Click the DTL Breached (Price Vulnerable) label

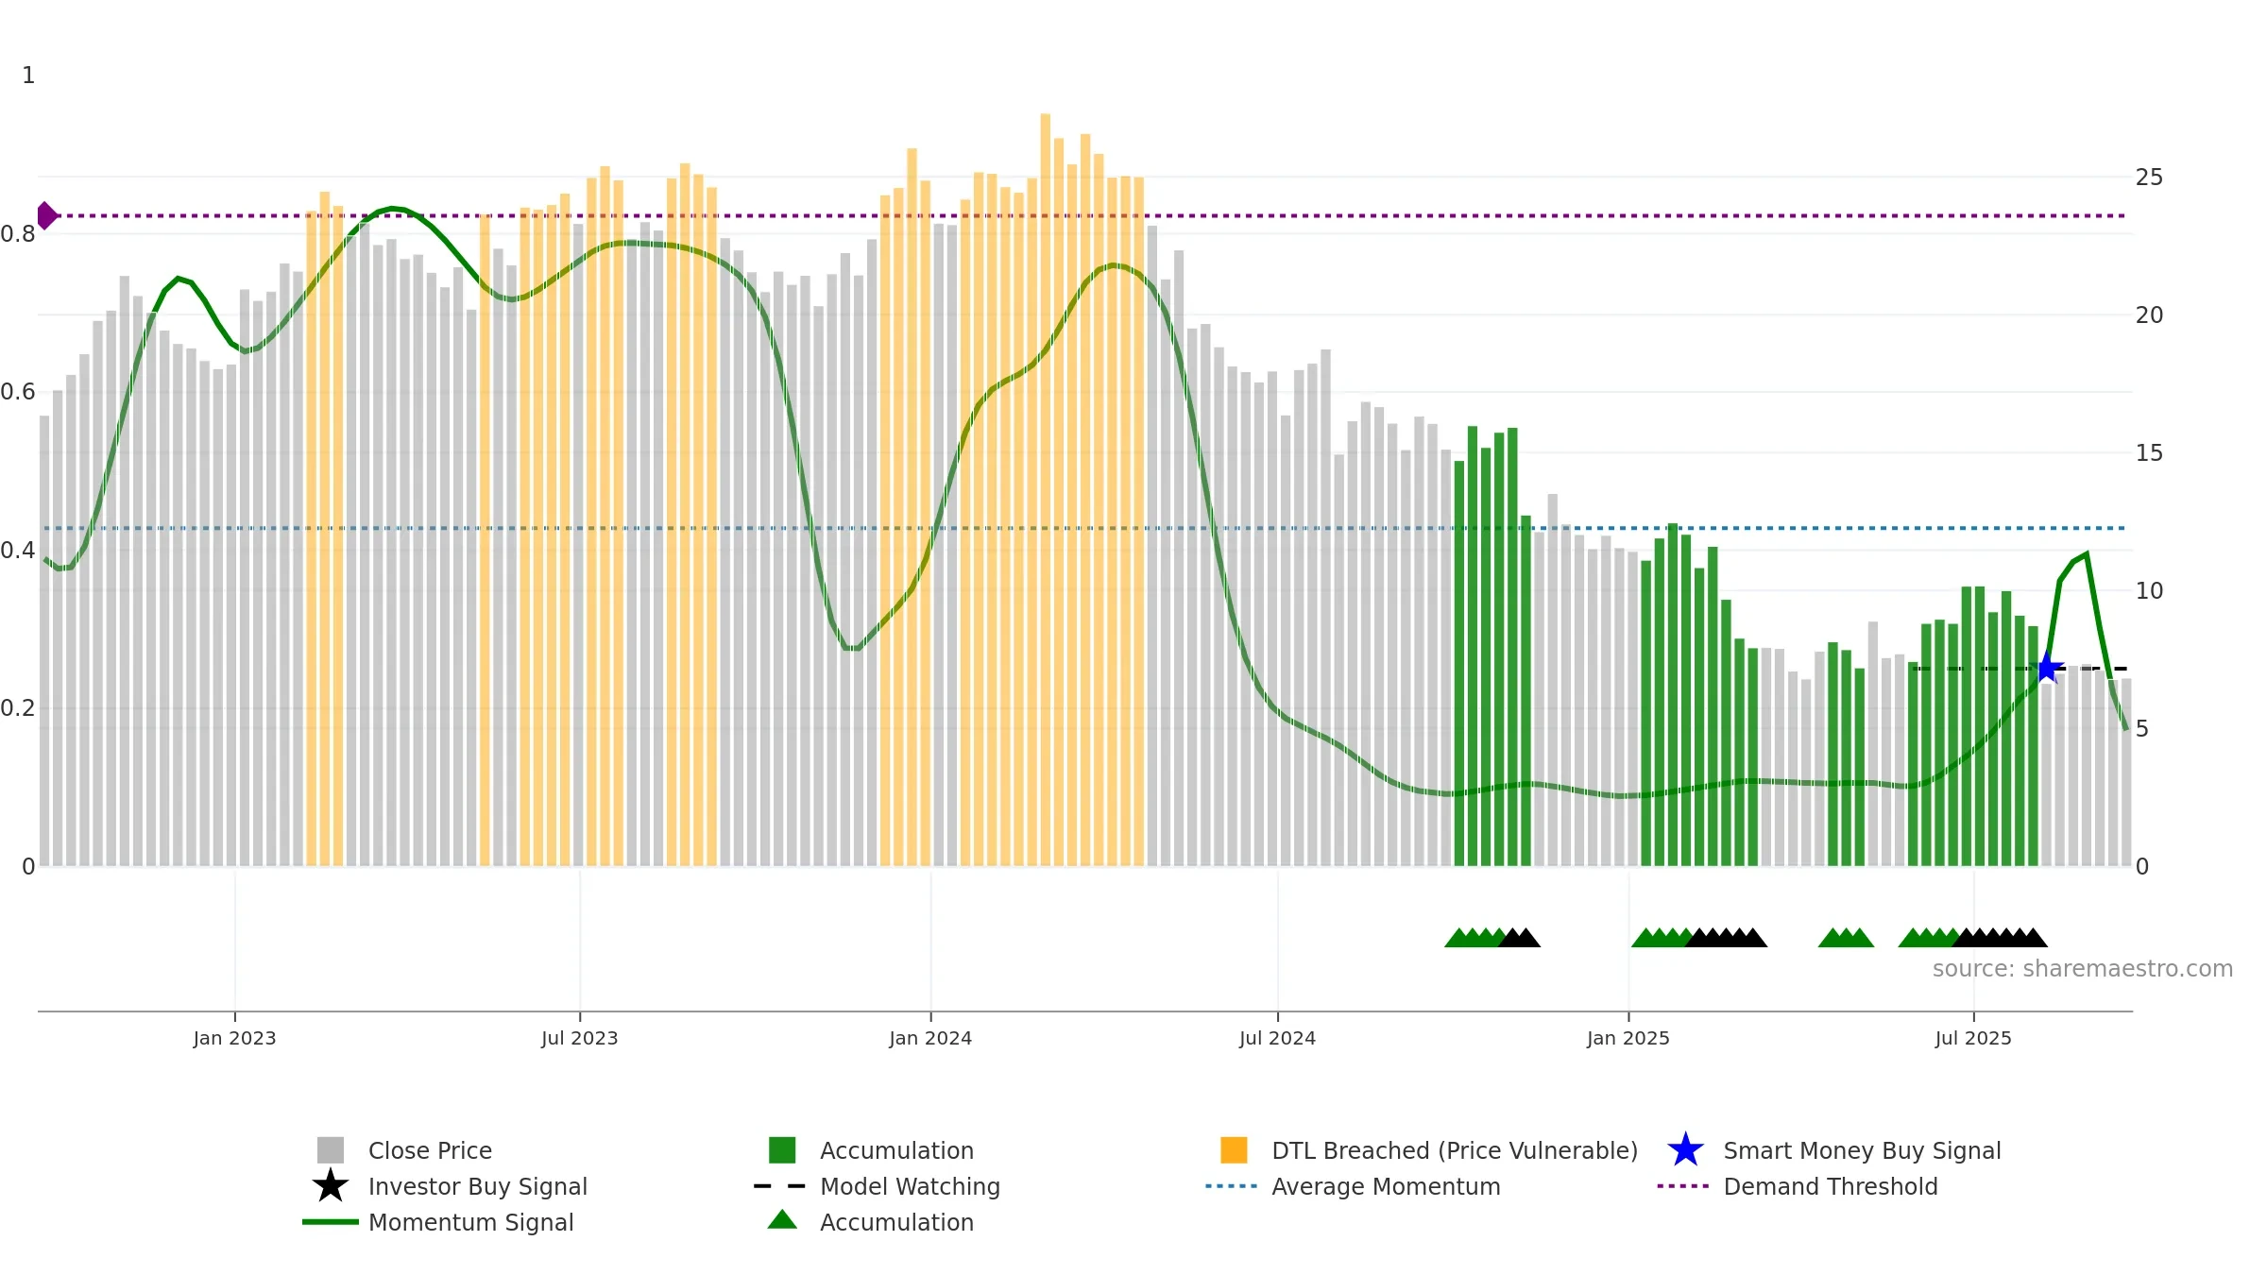1455,1150
